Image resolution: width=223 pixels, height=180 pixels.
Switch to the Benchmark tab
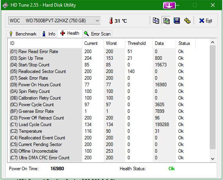pos(23,34)
